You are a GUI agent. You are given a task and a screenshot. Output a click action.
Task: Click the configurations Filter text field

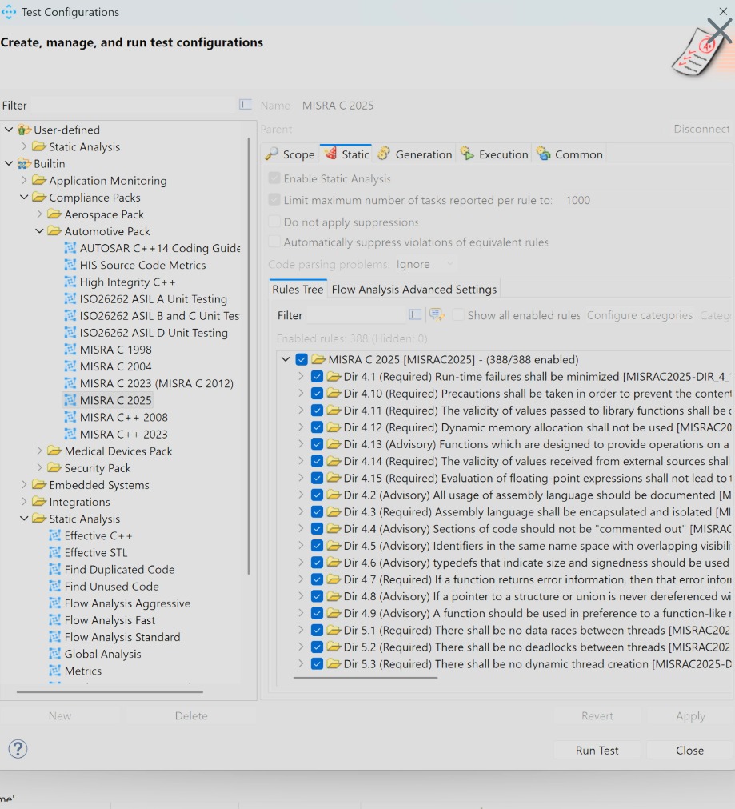(133, 106)
